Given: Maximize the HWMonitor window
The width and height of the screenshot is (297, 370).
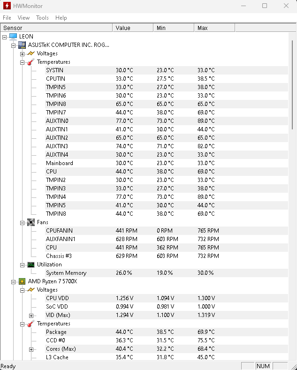Looking at the screenshot, I should tap(265, 6).
